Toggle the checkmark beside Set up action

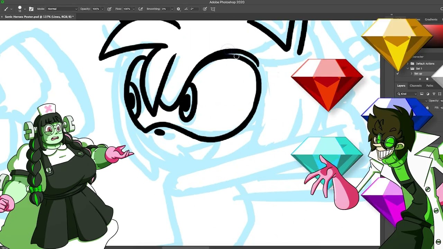(x=398, y=74)
